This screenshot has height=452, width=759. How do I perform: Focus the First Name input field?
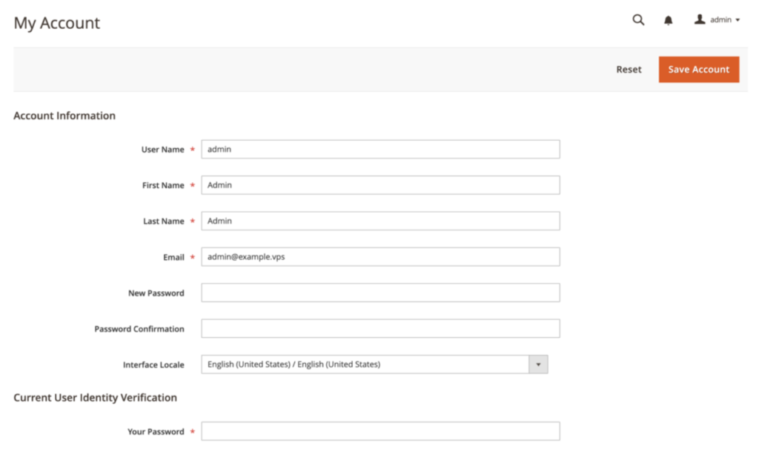pos(380,185)
